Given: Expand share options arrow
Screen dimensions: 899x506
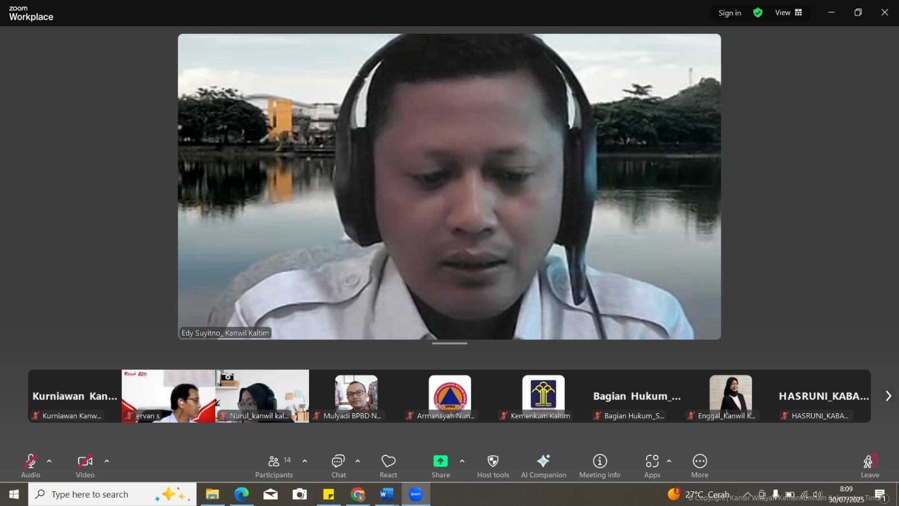Looking at the screenshot, I should click(x=462, y=461).
